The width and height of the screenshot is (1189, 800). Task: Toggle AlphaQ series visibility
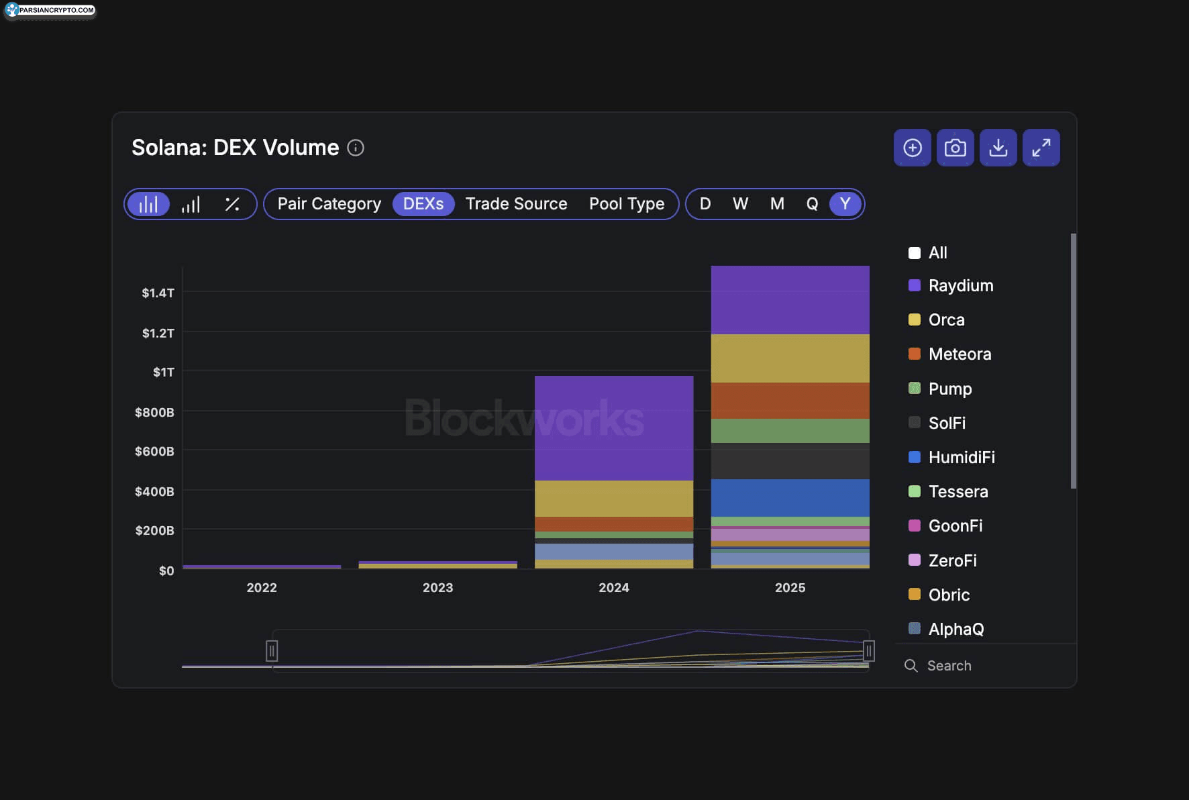(946, 629)
